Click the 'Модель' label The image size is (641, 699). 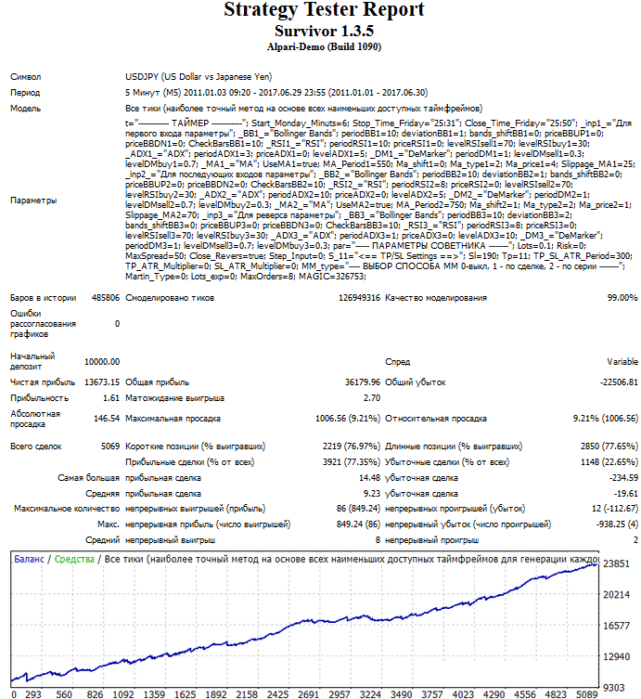tap(25, 109)
